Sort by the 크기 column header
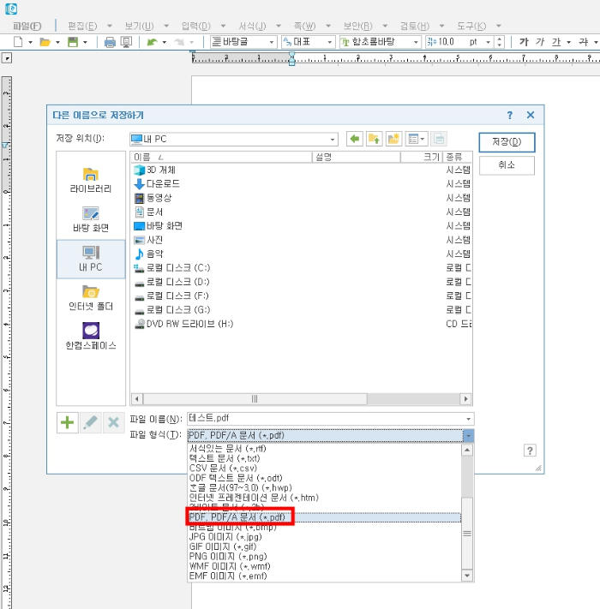 [x=422, y=157]
